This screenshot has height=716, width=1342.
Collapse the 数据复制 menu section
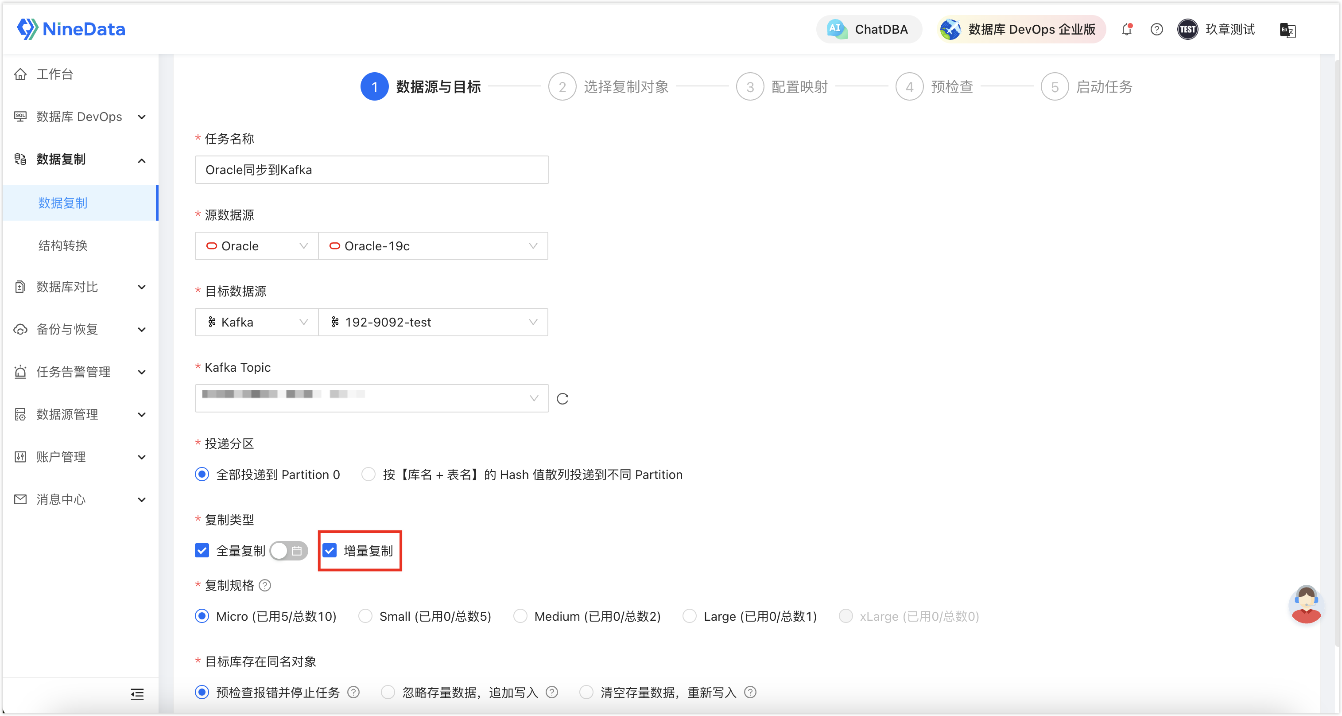(142, 160)
